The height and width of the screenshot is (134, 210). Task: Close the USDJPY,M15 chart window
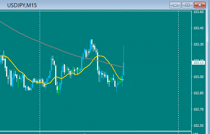coord(200,5)
